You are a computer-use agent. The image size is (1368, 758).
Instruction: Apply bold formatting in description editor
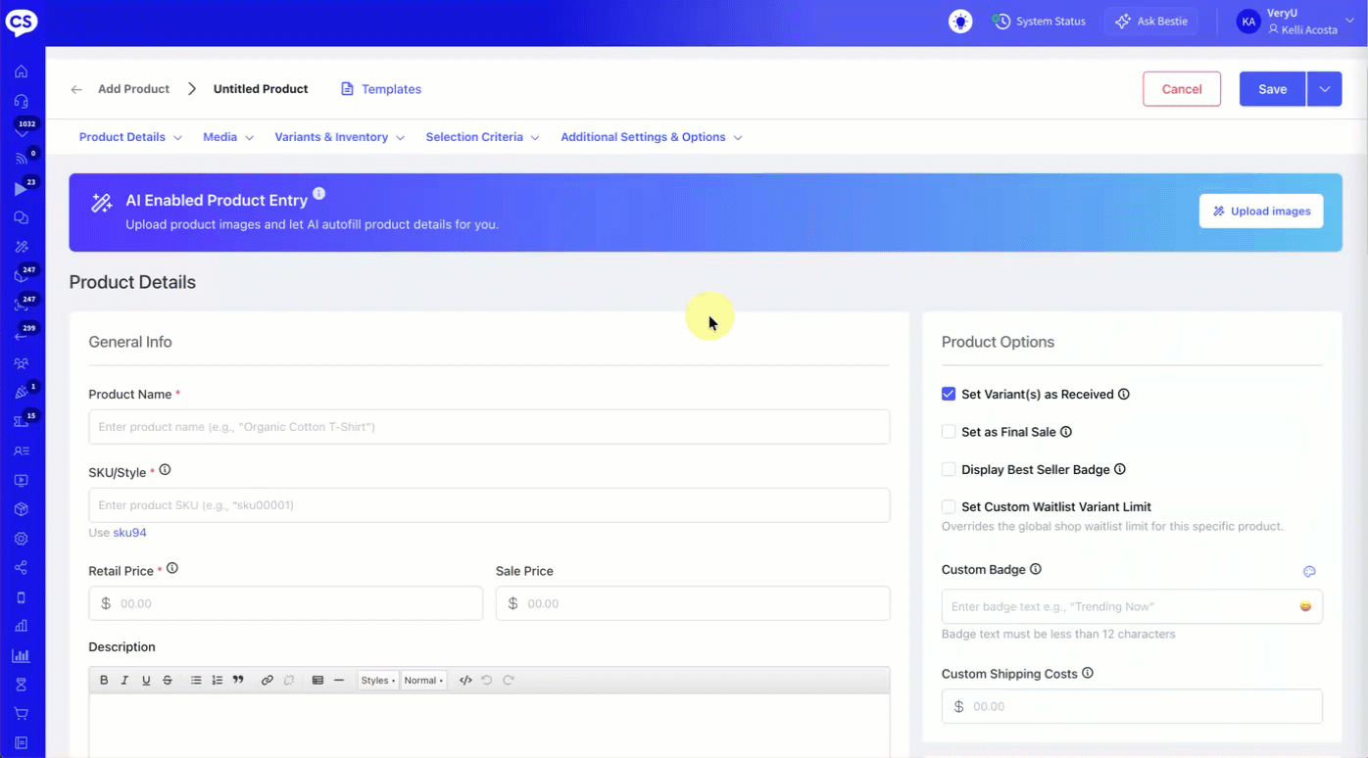[104, 681]
